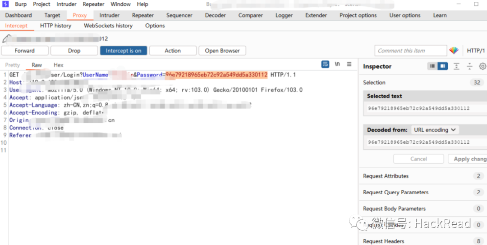Expand the Request Attributes section

[x=423, y=176]
